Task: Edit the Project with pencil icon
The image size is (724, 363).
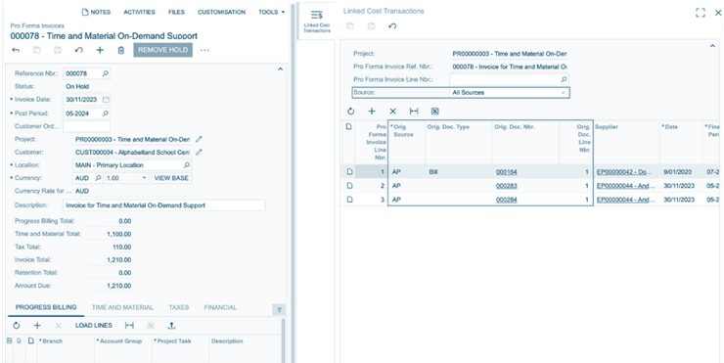Action: 199,139
